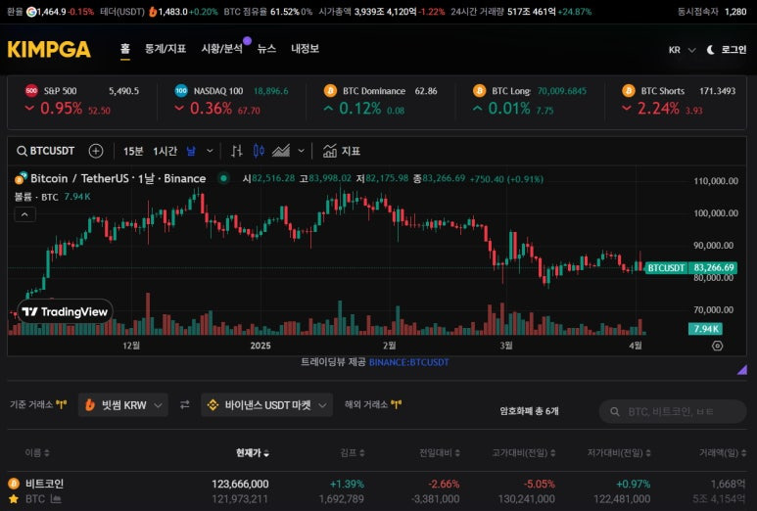Click the 테더(USDT) Bithumb icon
The height and width of the screenshot is (511, 757).
(x=153, y=12)
